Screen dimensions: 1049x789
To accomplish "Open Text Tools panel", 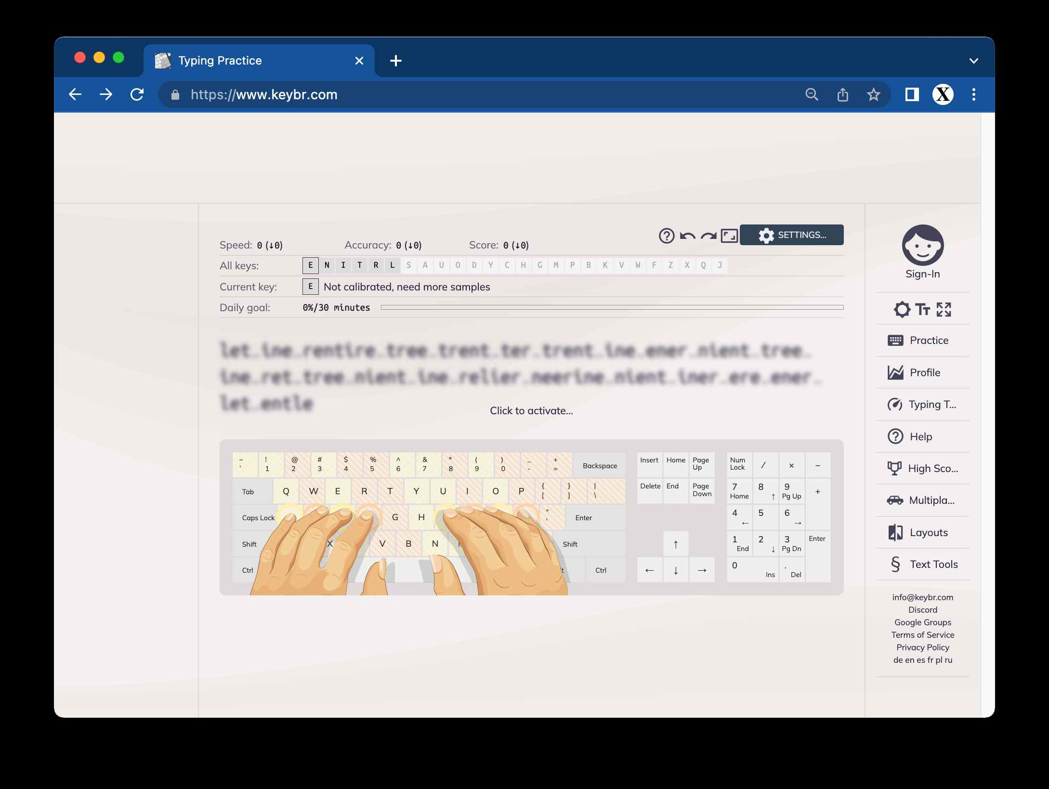I will [x=922, y=564].
